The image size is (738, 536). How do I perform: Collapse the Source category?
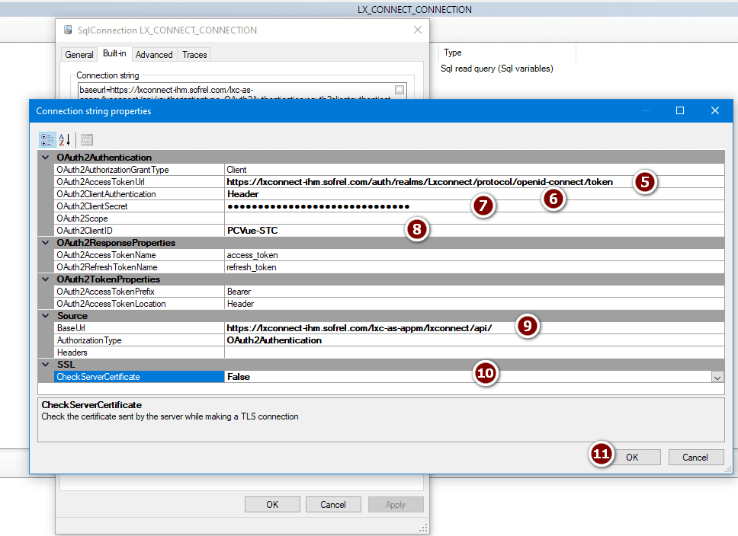(46, 316)
